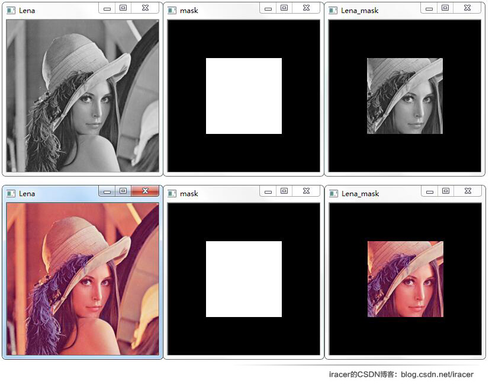Minimize the grayscale Lena_mask window
This screenshot has height=384, width=489.
click(429, 8)
